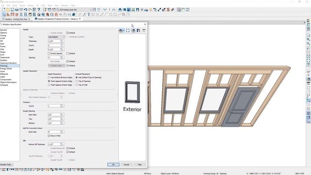The height and width of the screenshot is (175, 311).
Task: Click the stepper on Spacing field
Action: [62, 57]
